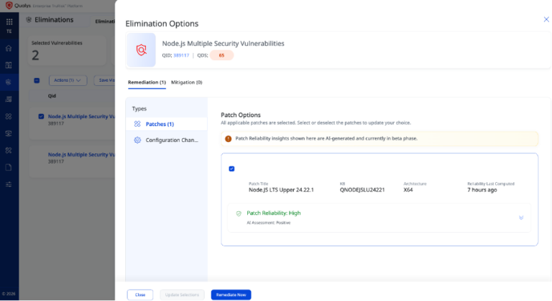Viewport: 552px width, 301px height.
Task: Click the Selected Vulnerabilities count card
Action: [67, 51]
